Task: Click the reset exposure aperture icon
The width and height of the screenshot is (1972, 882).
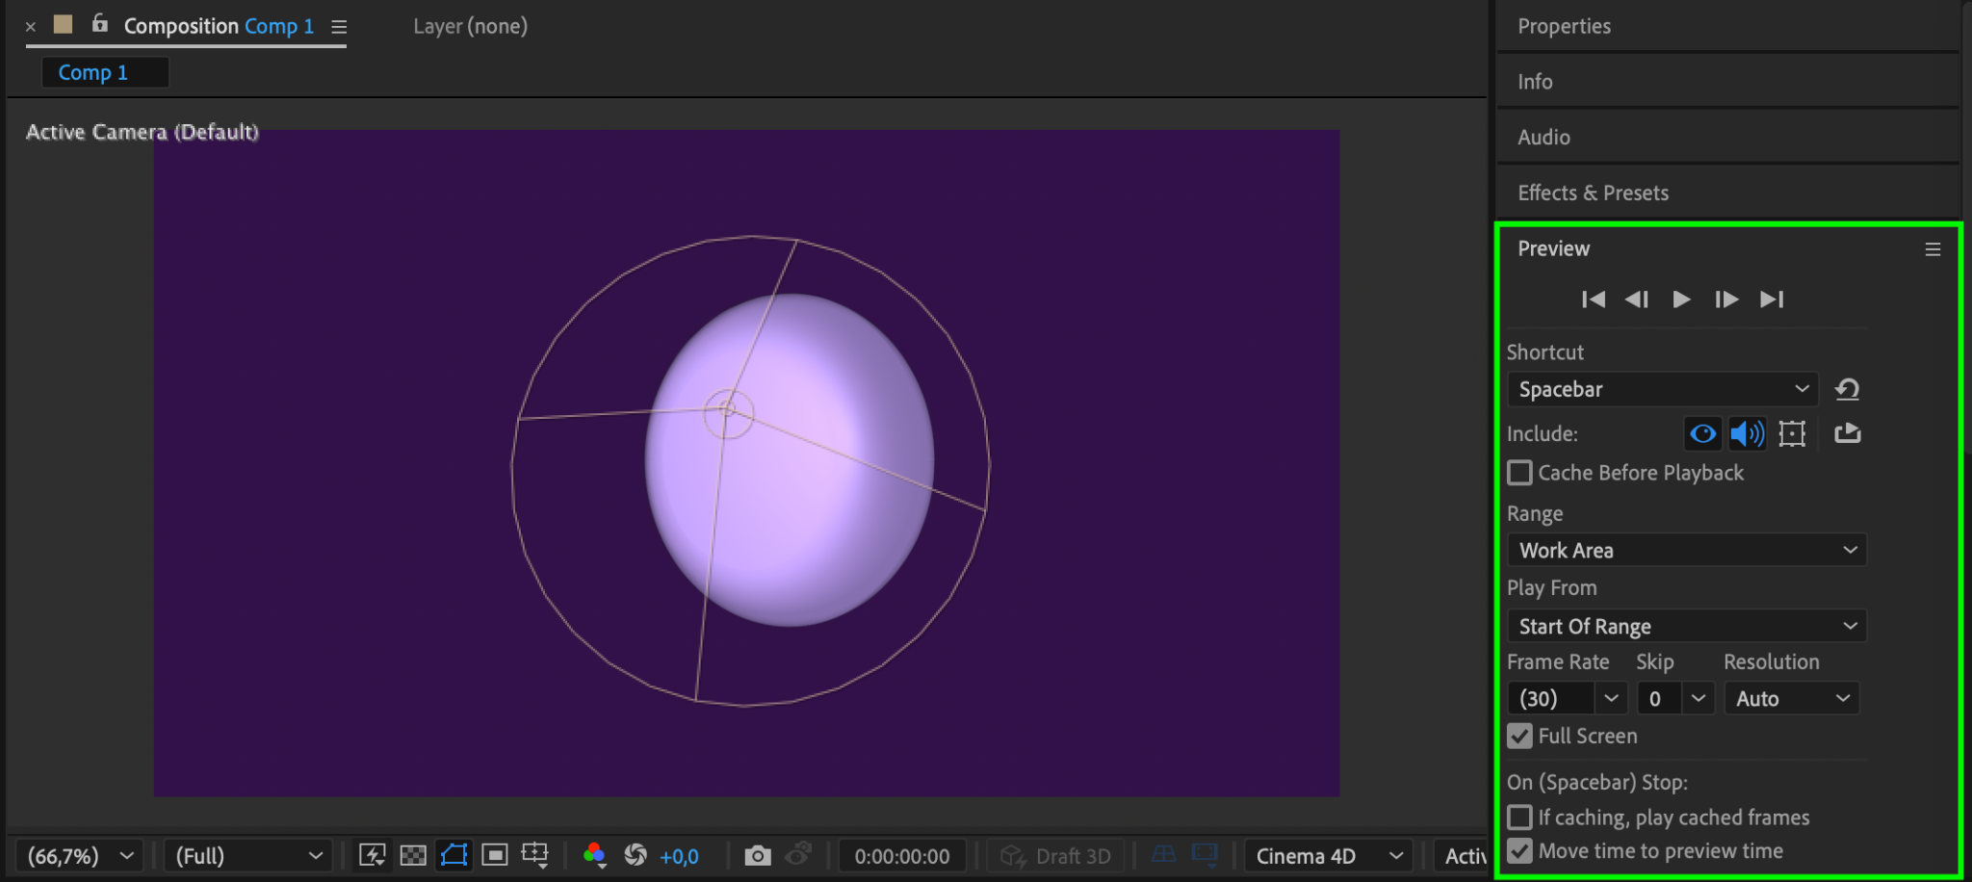Action: click(636, 855)
